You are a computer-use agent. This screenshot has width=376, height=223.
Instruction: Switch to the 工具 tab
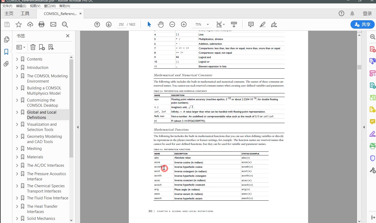coord(25,13)
